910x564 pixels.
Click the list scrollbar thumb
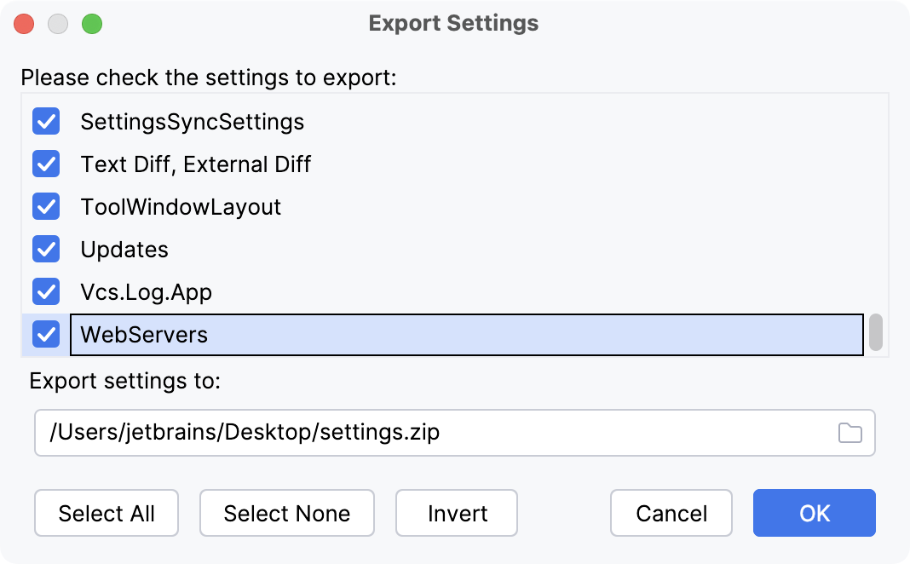click(x=879, y=332)
